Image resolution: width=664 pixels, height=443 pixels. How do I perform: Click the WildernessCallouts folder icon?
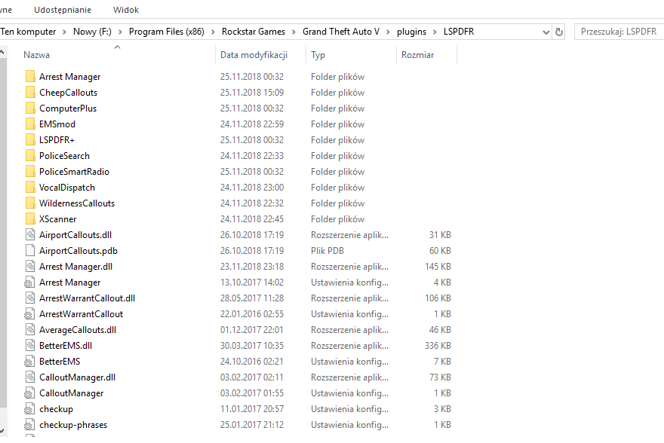(x=30, y=203)
